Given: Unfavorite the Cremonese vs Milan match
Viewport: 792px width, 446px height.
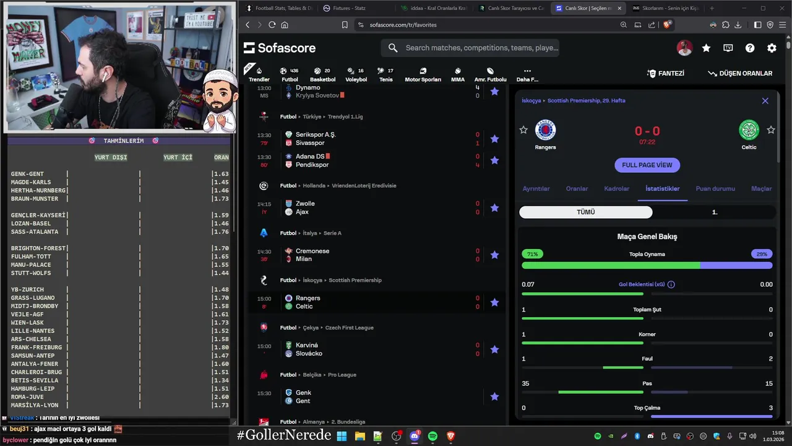Looking at the screenshot, I should [494, 255].
